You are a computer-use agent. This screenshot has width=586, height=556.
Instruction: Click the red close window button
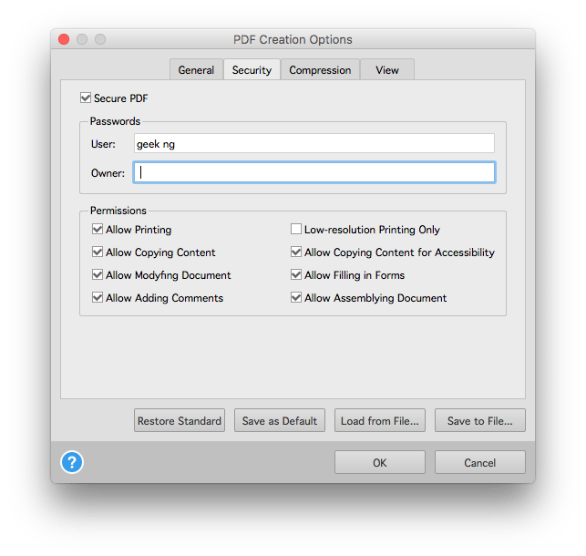[x=64, y=39]
